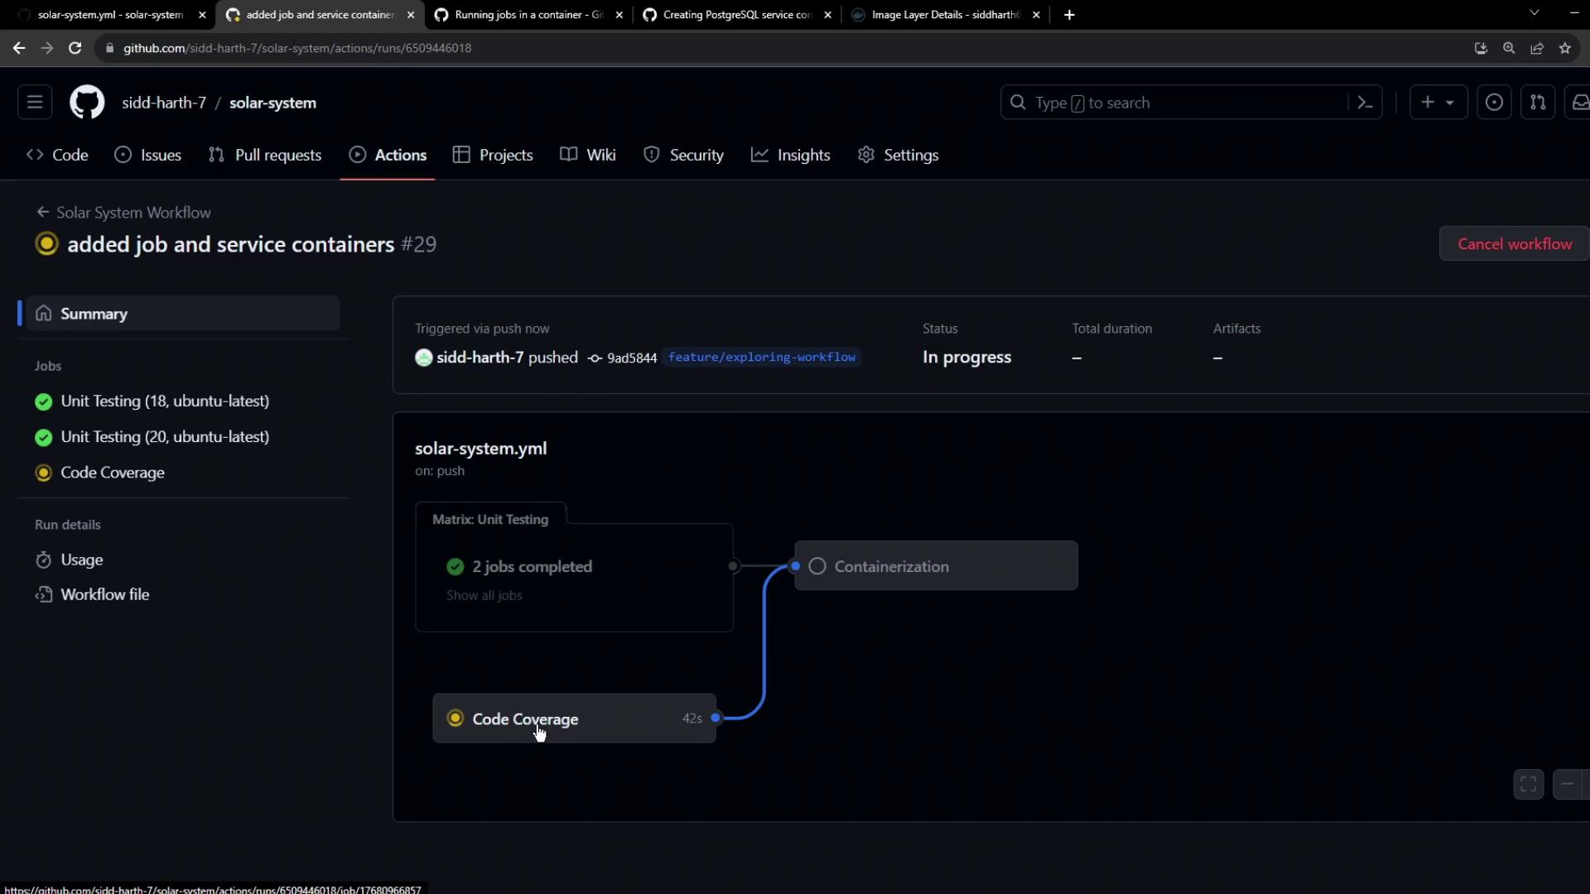The width and height of the screenshot is (1590, 894).
Task: Show all jobs in Unit Testing matrix
Action: [484, 595]
